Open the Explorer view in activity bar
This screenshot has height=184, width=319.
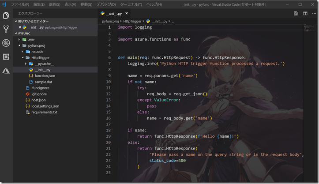point(6,16)
